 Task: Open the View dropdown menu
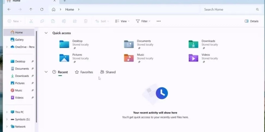click(x=122, y=21)
